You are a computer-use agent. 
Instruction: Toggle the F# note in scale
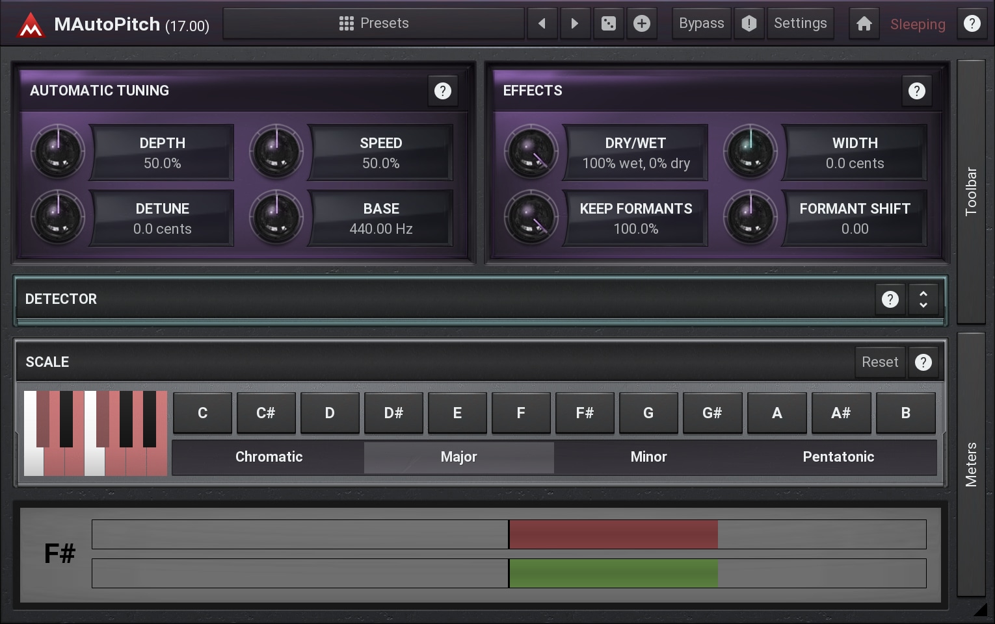584,413
